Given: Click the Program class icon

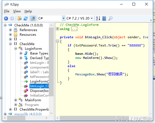Looking at the screenshot, I should click(x=21, y=105).
